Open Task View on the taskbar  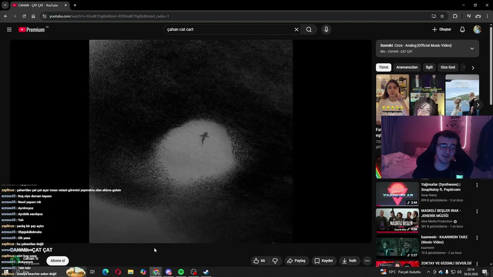tap(92, 272)
